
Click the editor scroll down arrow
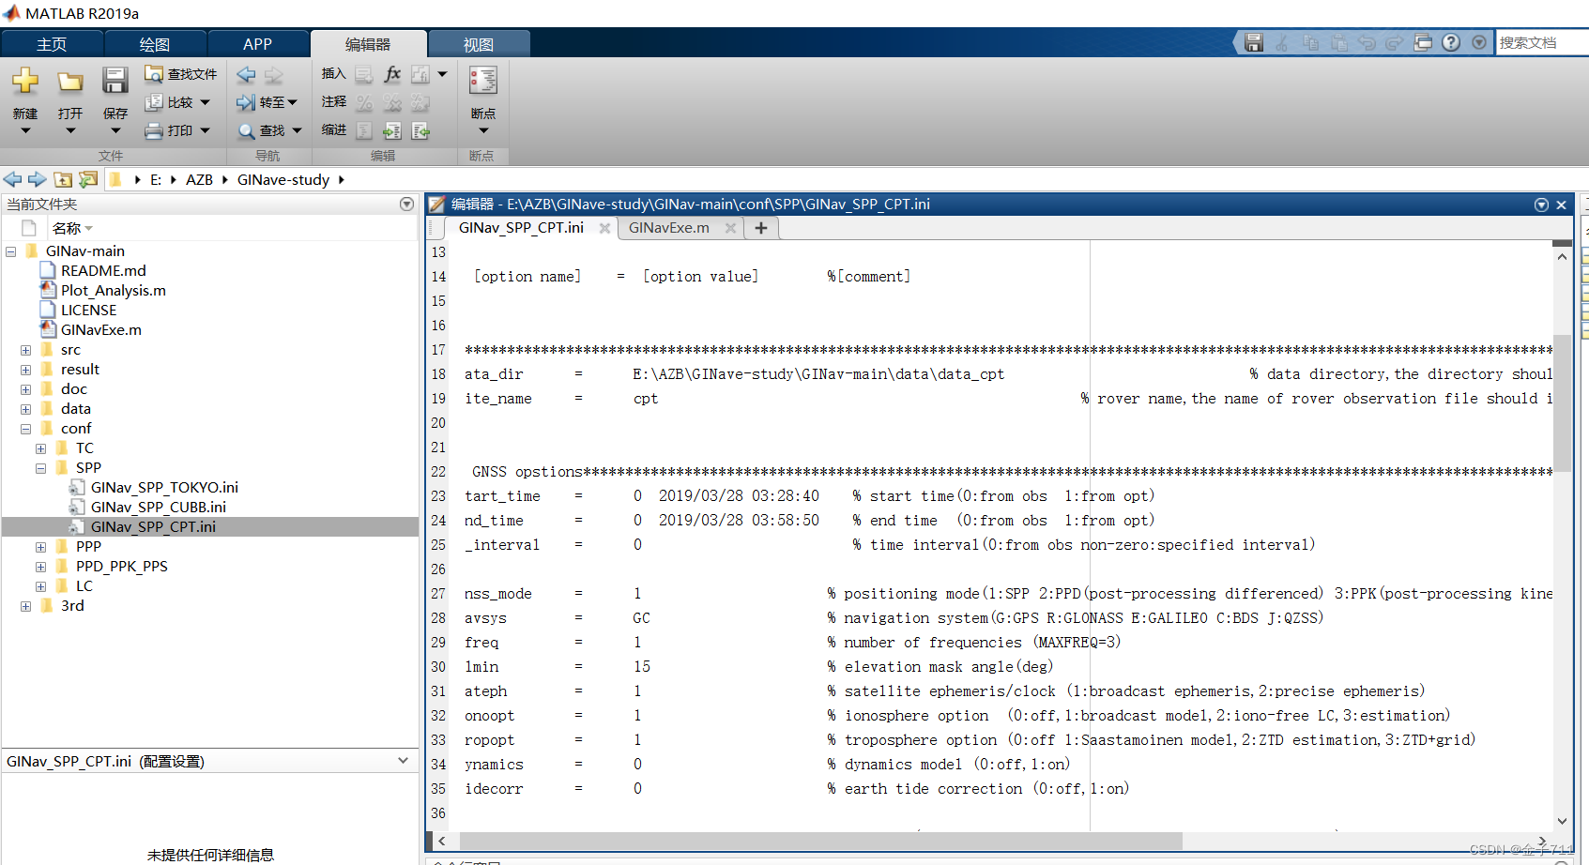coord(1562,821)
